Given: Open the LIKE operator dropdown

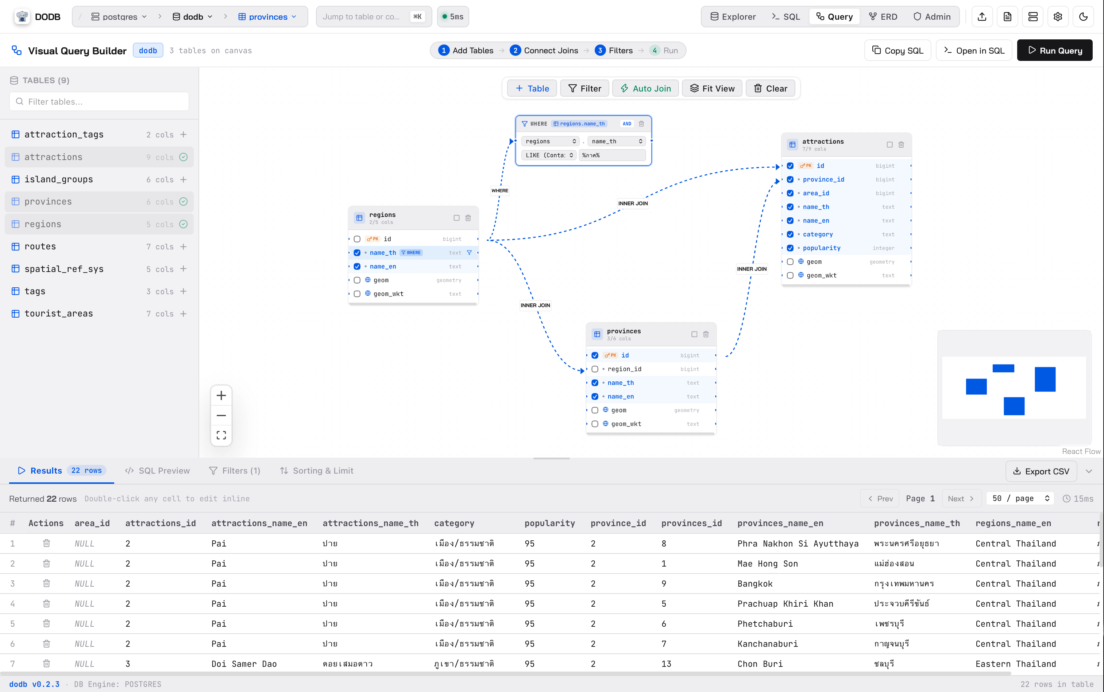Looking at the screenshot, I should [x=549, y=155].
